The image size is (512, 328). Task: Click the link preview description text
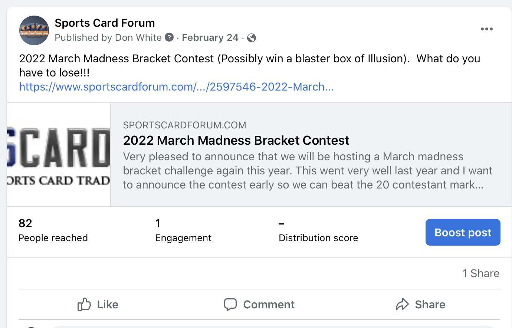[x=307, y=171]
